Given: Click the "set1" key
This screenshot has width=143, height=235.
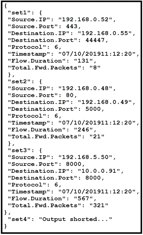Looking at the screenshot, I should (x=19, y=13).
